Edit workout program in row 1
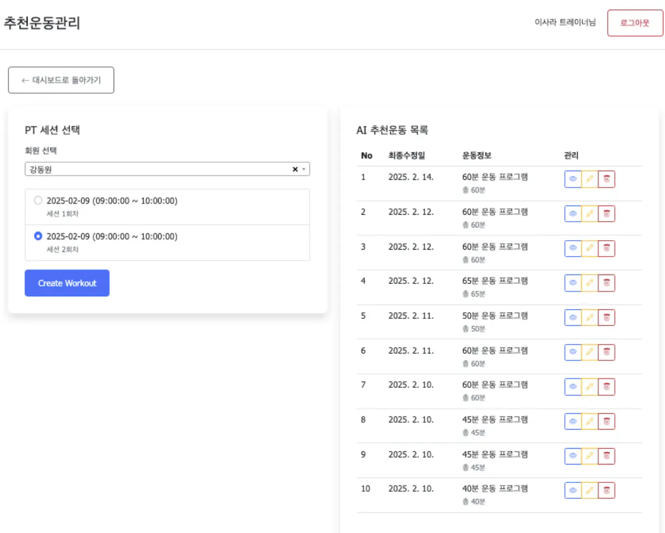Image resolution: width=665 pixels, height=533 pixels. [x=589, y=179]
